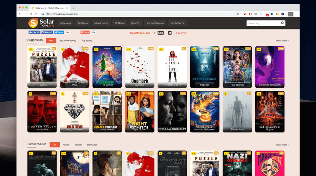Close the SolarMovie browser tab
This screenshot has width=316, height=176.
coord(67,8)
